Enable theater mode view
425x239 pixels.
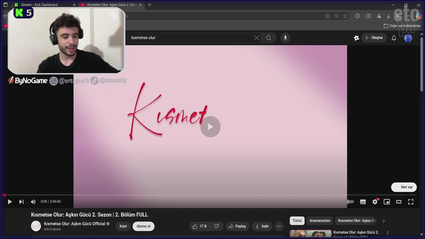tap(399, 201)
